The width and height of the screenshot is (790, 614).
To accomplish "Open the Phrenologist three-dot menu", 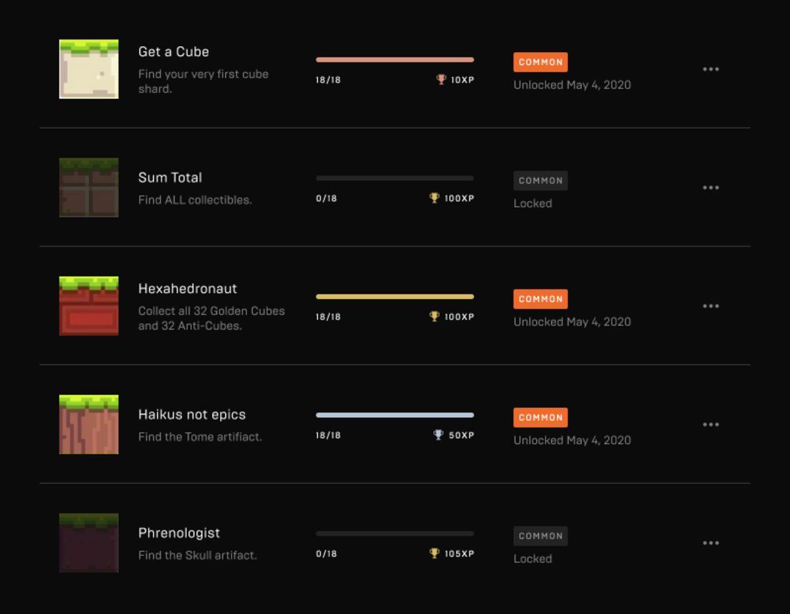I will pos(710,543).
